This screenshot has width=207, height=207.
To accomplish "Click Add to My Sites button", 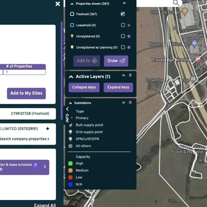I will (x=26, y=93).
